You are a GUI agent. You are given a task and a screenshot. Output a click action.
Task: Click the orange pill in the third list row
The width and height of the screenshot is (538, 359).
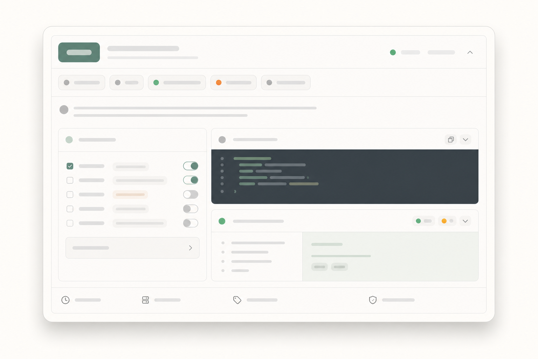point(130,195)
